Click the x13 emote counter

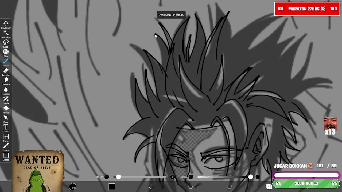[330, 126]
